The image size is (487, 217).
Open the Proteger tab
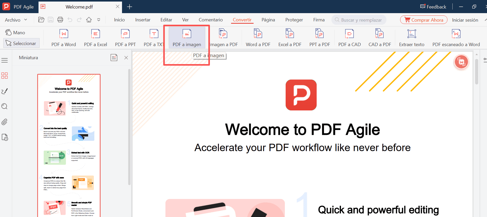294,20
